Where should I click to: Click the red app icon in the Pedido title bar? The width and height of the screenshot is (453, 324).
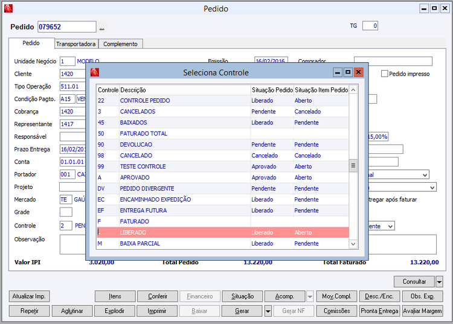[x=8, y=8]
